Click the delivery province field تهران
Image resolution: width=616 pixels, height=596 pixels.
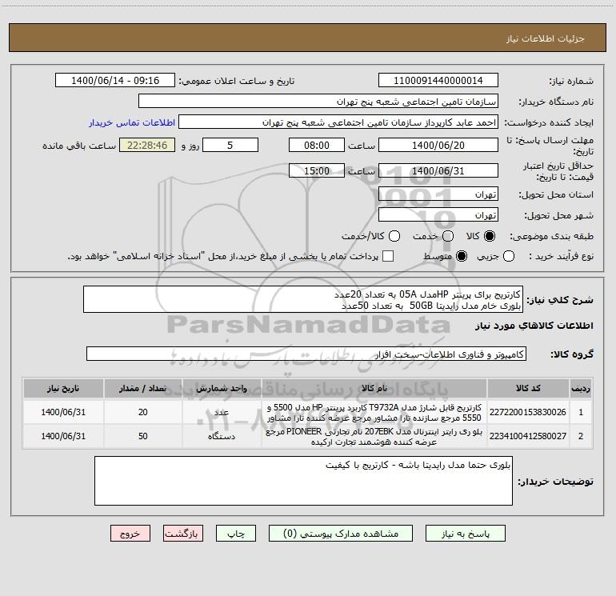point(438,194)
